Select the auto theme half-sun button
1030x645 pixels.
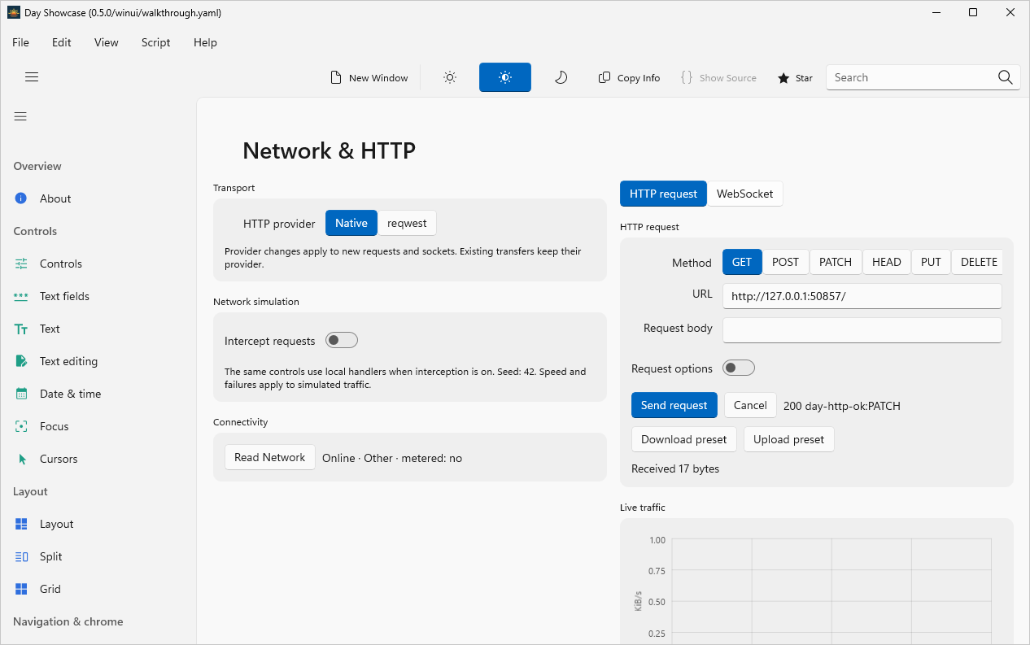pos(505,77)
